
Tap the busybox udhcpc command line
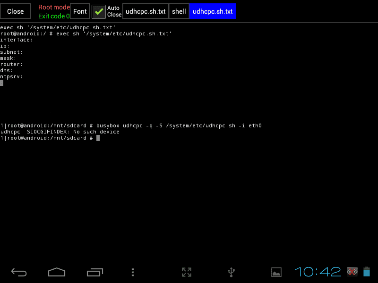(x=131, y=125)
